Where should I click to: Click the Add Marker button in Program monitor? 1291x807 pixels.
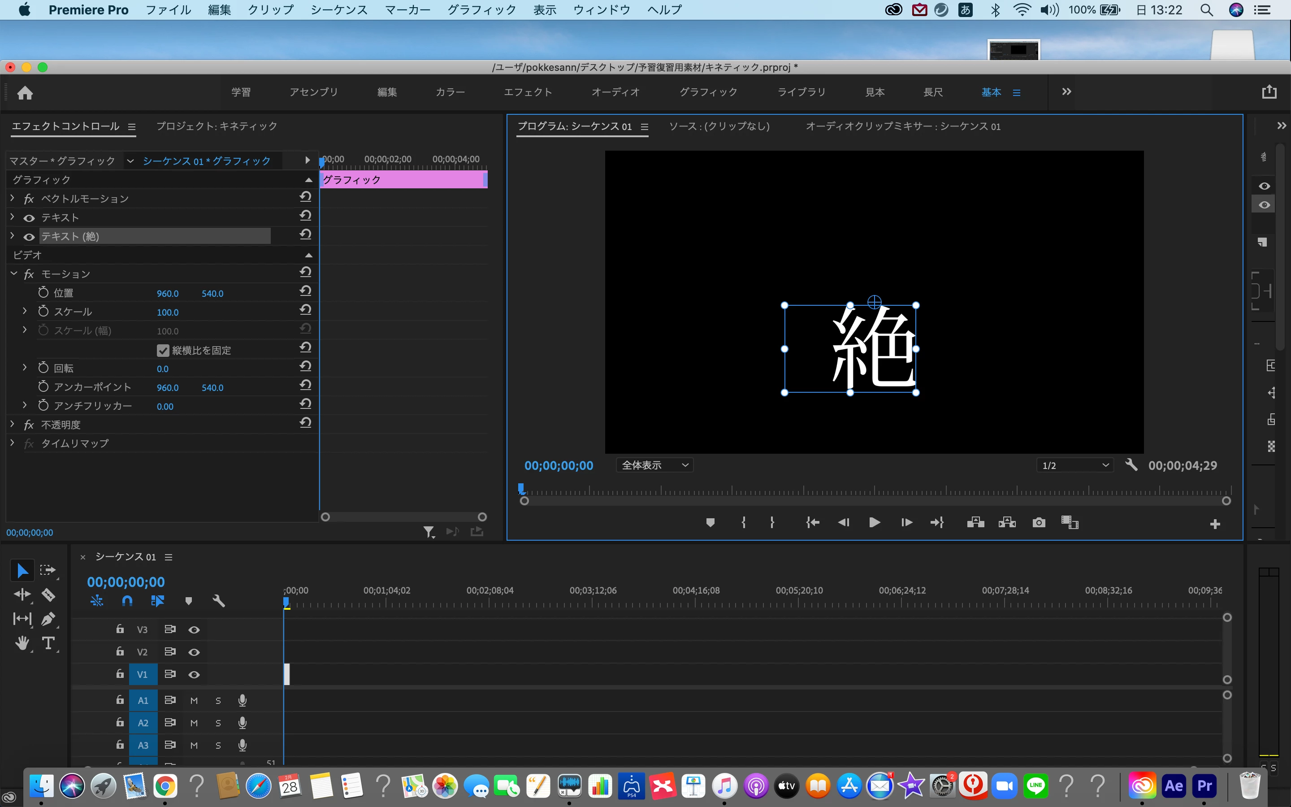(710, 522)
